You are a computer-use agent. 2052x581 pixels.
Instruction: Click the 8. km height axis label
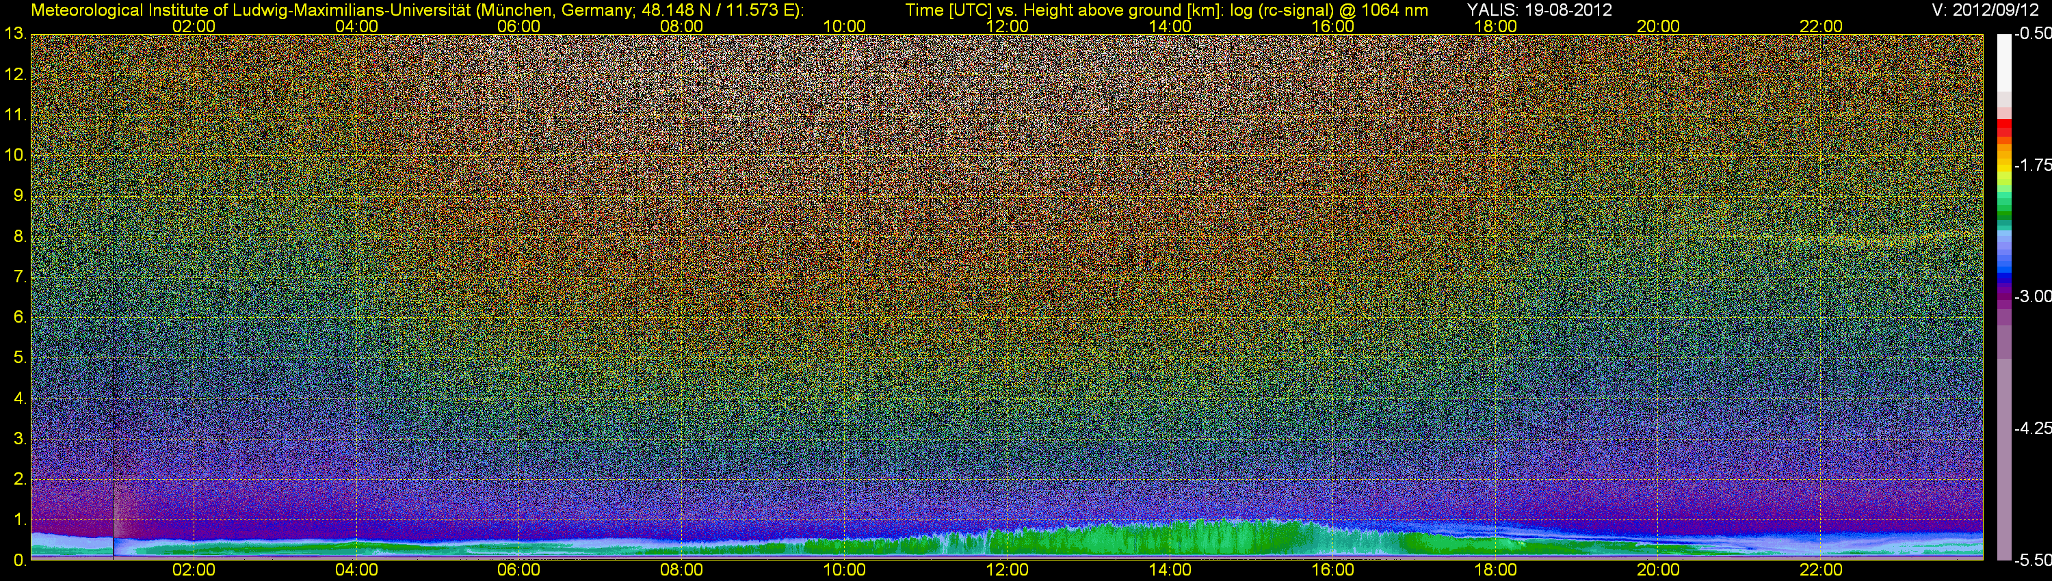pyautogui.click(x=20, y=237)
